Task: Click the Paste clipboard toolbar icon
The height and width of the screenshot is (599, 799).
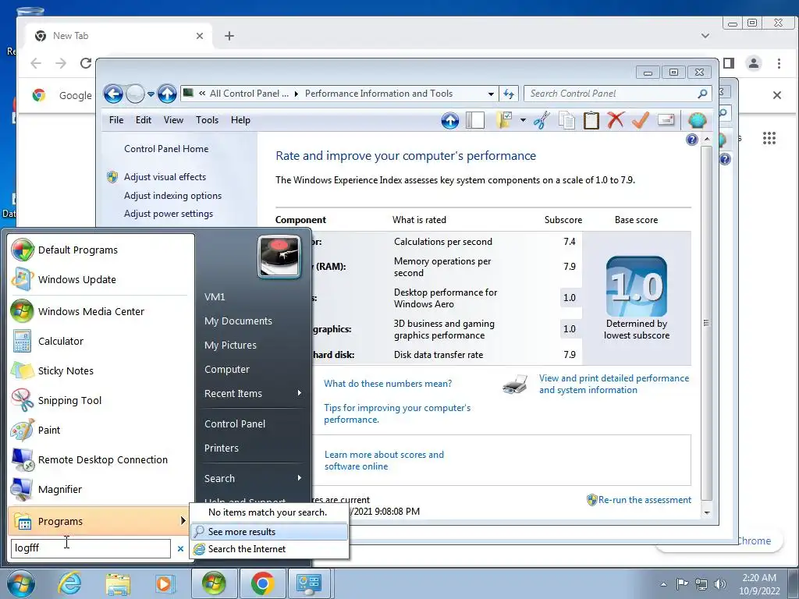Action: [x=591, y=120]
